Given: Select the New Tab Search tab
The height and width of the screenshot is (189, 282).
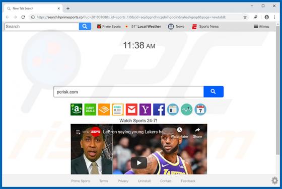Looking at the screenshot, I should [x=33, y=9].
